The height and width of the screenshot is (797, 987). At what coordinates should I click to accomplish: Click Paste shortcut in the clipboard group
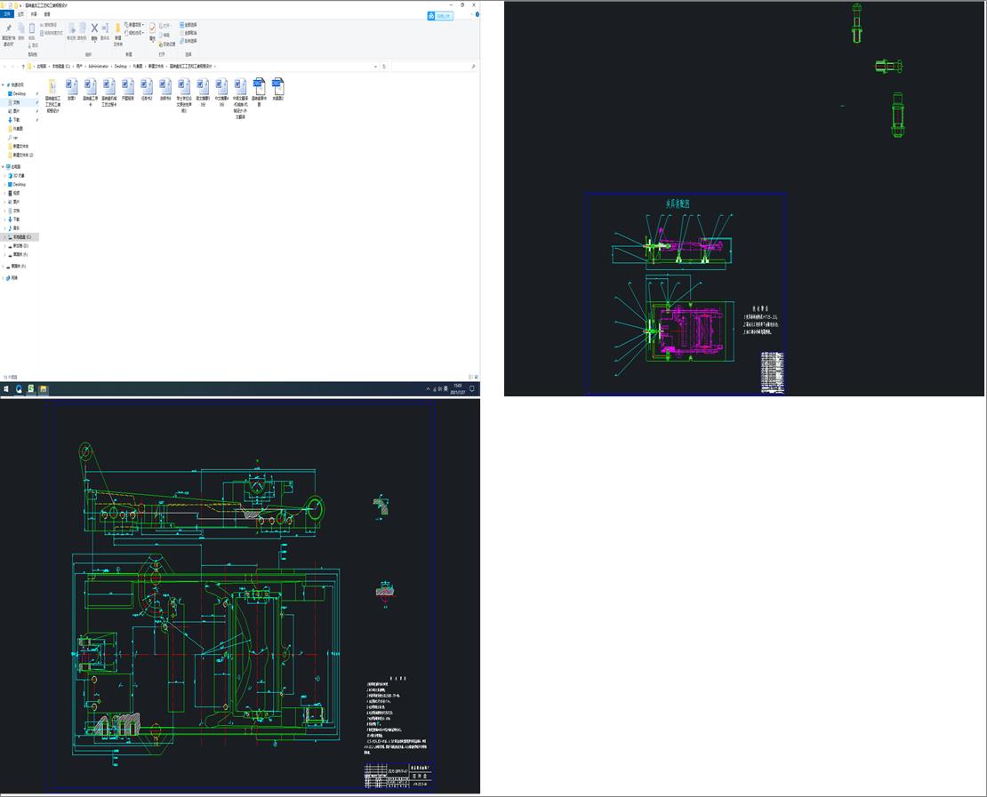click(x=52, y=33)
